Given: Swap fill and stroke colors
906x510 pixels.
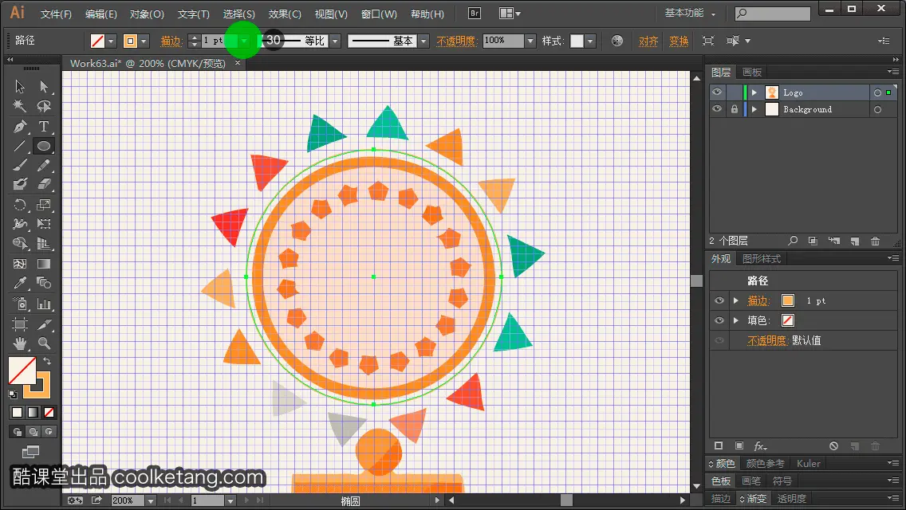Looking at the screenshot, I should (x=47, y=361).
